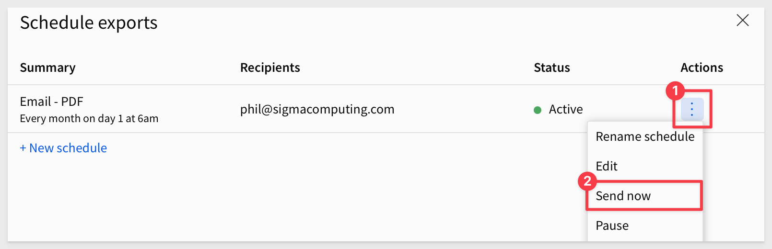Click the green Active status dot
The width and height of the screenshot is (772, 249).
click(x=538, y=110)
